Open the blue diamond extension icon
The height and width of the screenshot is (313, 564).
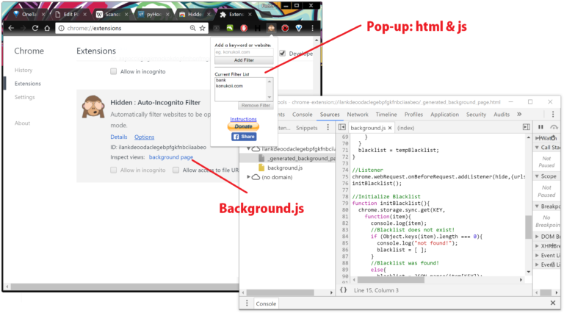(x=299, y=28)
